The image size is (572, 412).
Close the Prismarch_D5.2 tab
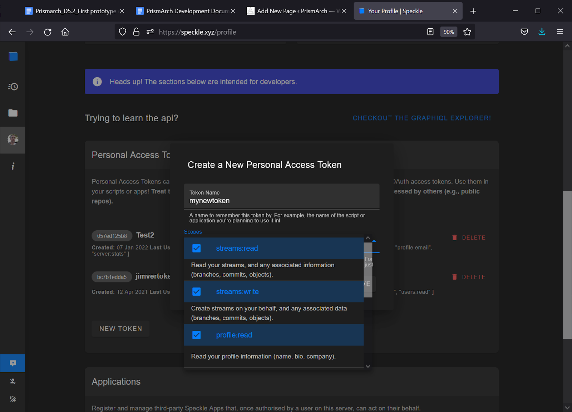point(122,11)
